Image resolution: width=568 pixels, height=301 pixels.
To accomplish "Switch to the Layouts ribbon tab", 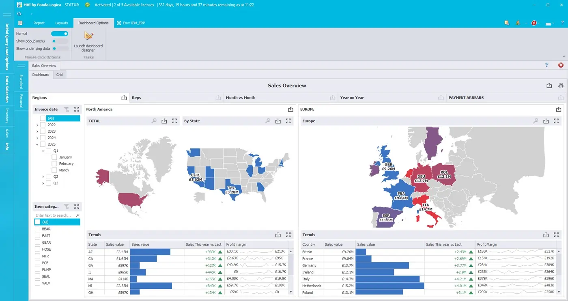I will click(62, 23).
